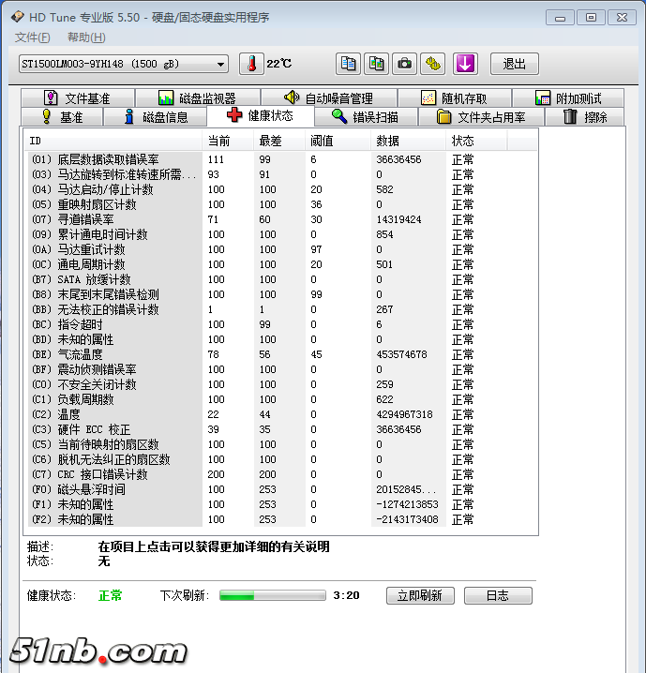Switch to the 磁盘信息 tab

tap(156, 117)
